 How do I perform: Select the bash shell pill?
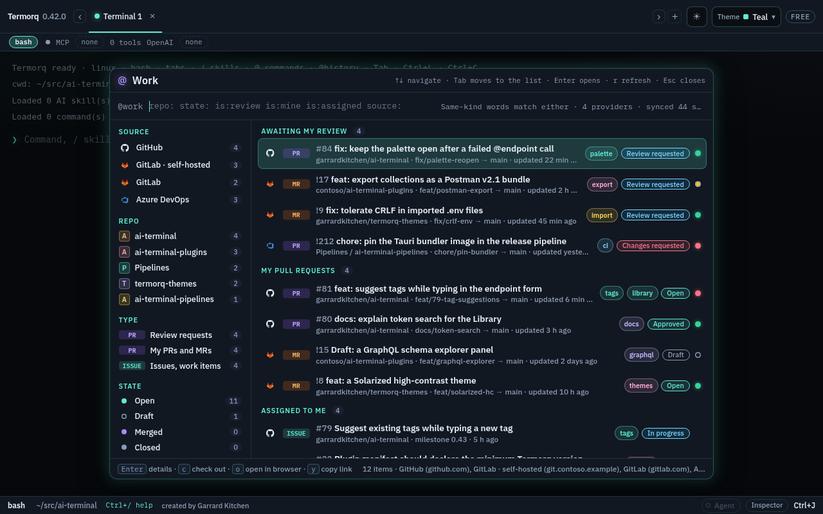pyautogui.click(x=23, y=42)
